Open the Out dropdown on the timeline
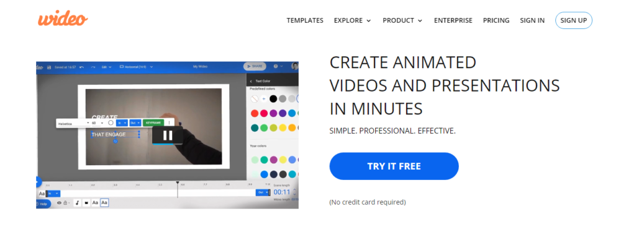The image size is (621, 232). [x=263, y=192]
